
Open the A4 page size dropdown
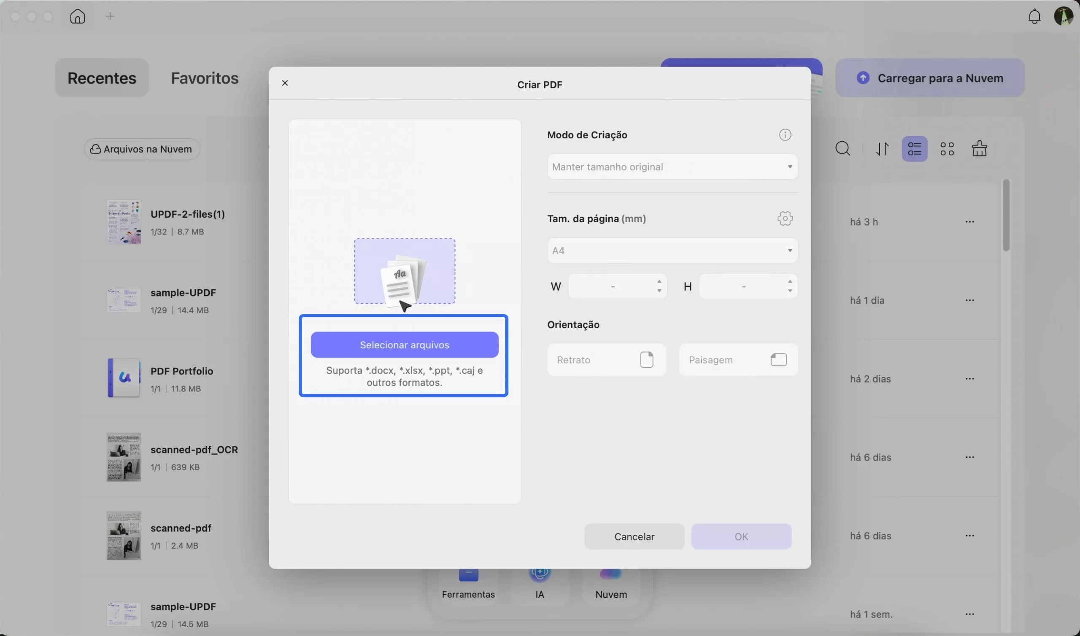point(672,251)
